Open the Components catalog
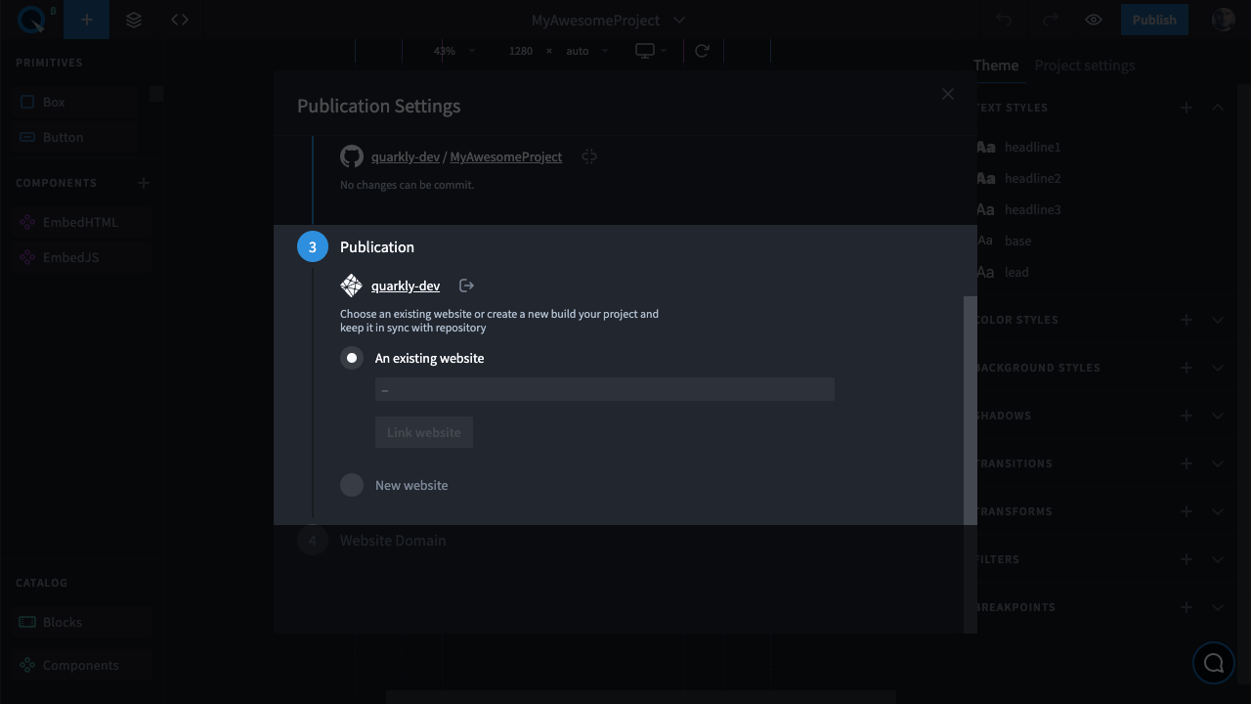The image size is (1251, 704). (x=83, y=665)
